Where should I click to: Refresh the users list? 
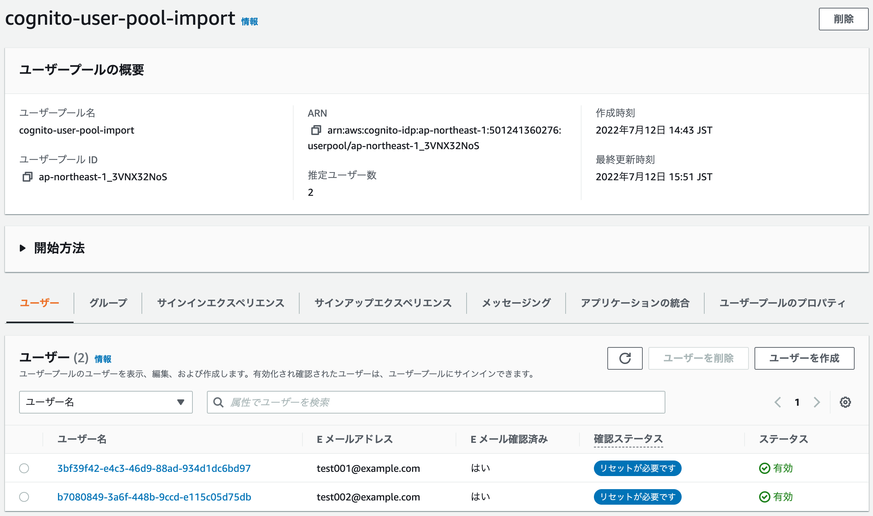[625, 358]
